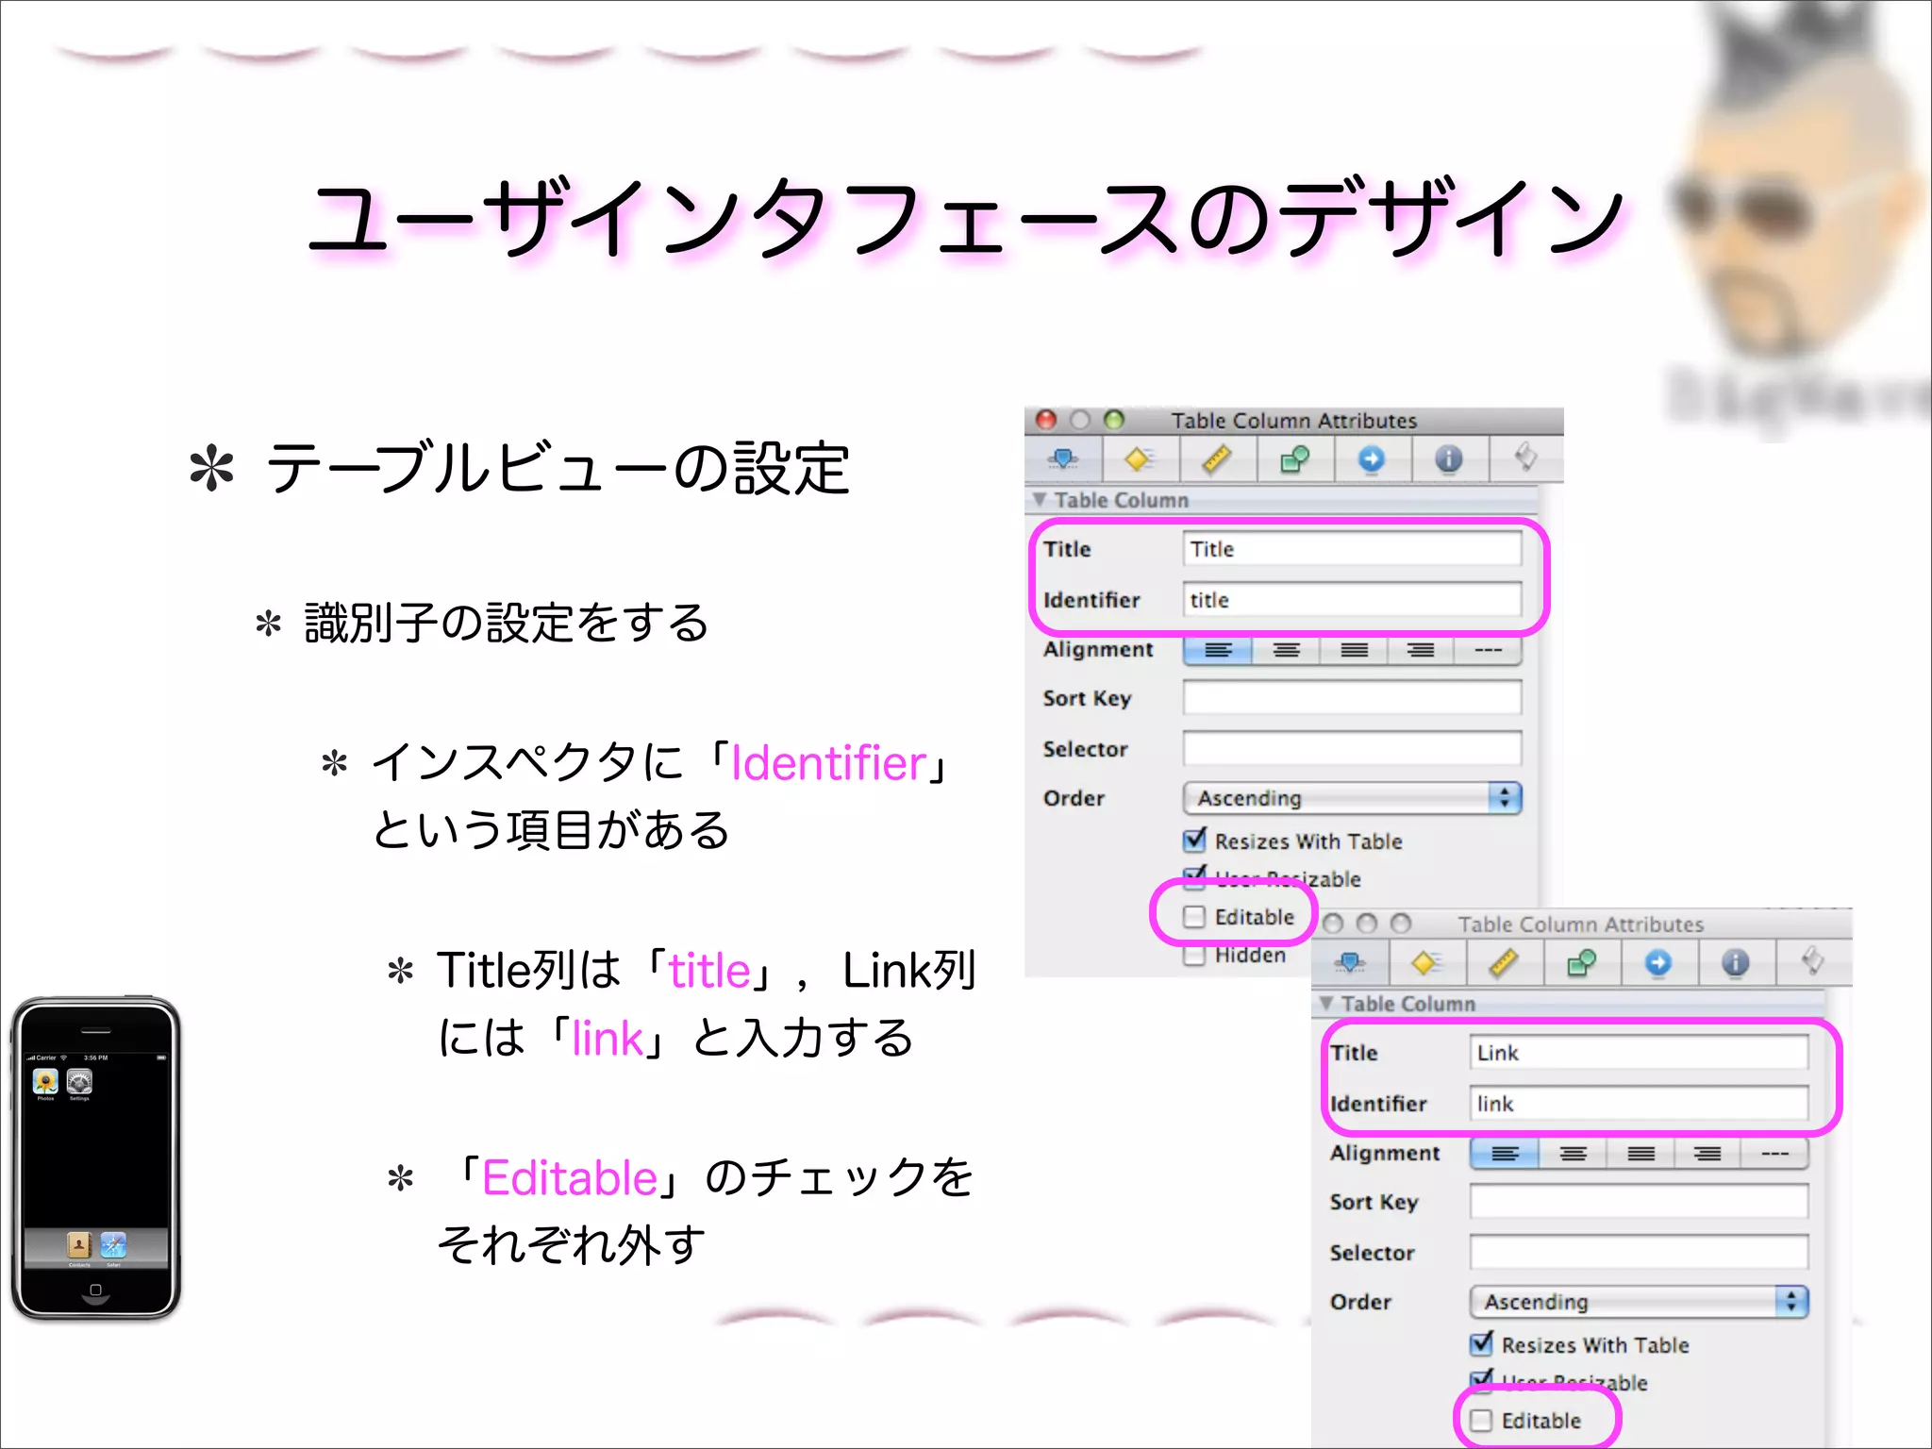The height and width of the screenshot is (1449, 1932).
Task: Close the upper Table Column Attributes window
Action: click(x=1046, y=420)
